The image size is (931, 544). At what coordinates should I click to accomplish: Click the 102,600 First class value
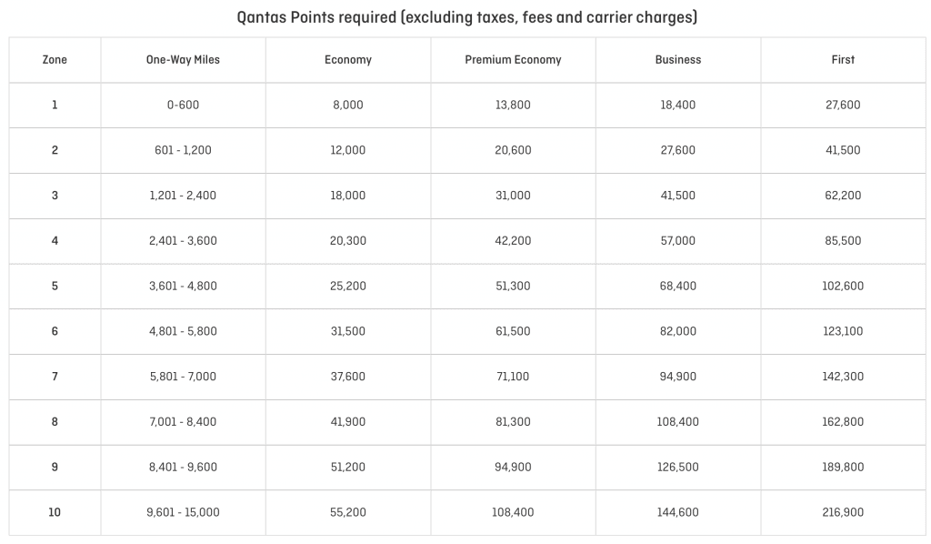[x=843, y=286]
